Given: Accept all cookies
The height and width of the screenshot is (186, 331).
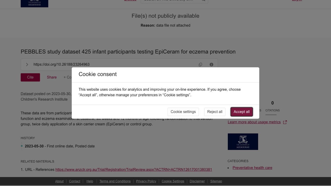Looking at the screenshot, I should click(x=242, y=112).
